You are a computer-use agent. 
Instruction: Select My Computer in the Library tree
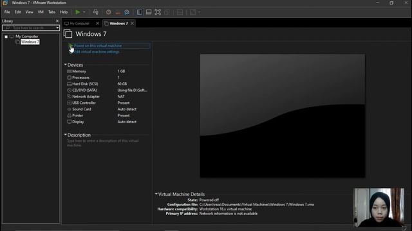(x=26, y=37)
